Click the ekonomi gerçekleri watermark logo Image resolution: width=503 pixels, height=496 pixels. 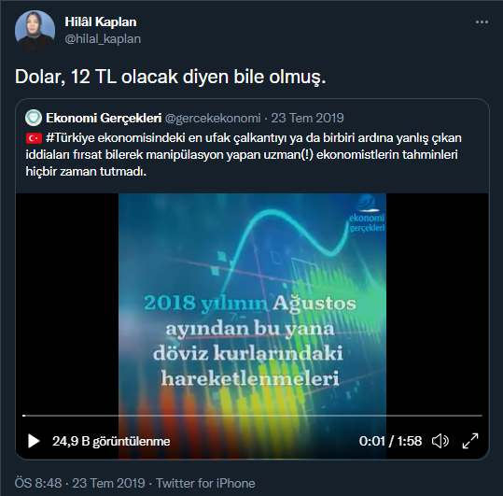367,213
